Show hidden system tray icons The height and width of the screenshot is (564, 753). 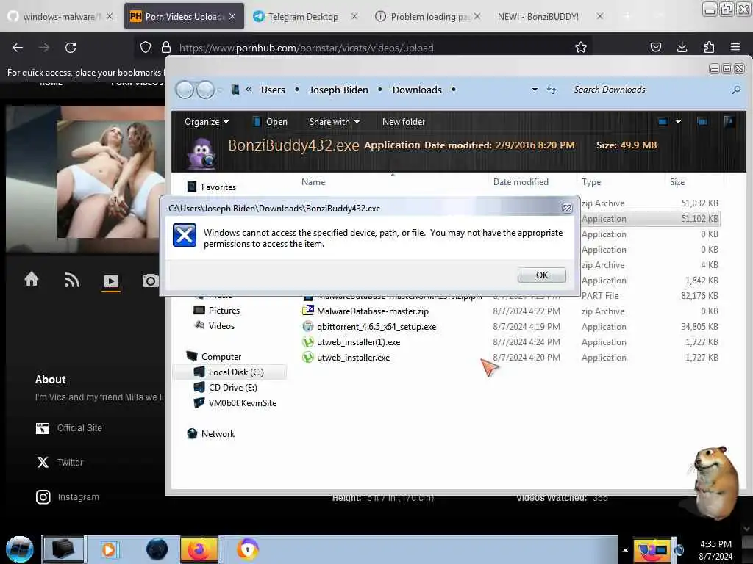[x=625, y=550]
